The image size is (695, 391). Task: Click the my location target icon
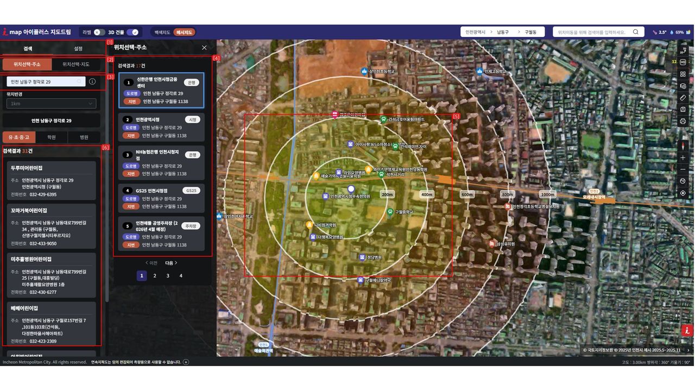click(x=683, y=193)
